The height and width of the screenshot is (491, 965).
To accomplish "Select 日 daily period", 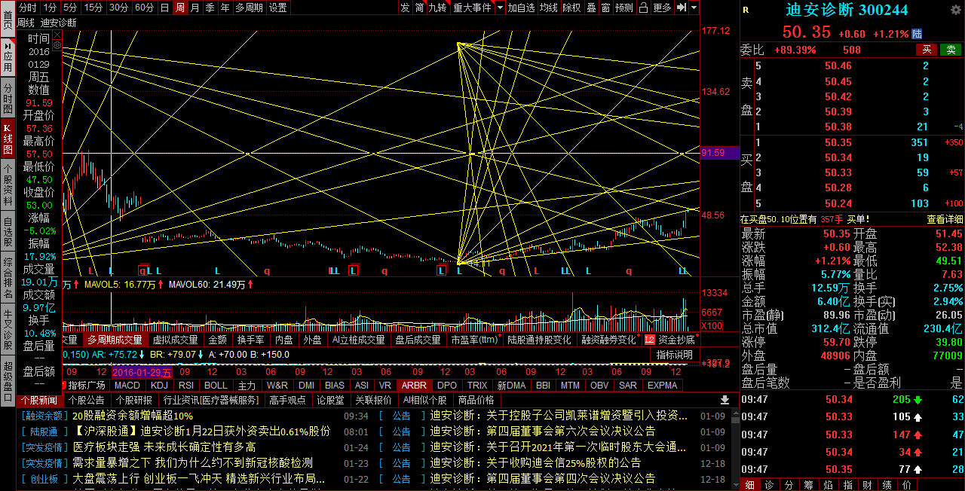I will pyautogui.click(x=165, y=8).
